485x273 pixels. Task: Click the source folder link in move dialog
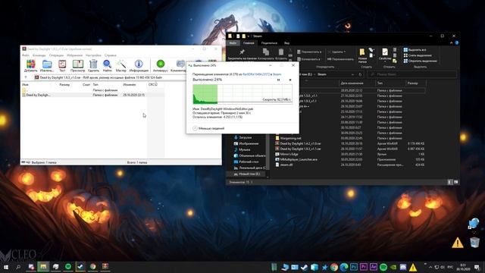click(x=256, y=74)
